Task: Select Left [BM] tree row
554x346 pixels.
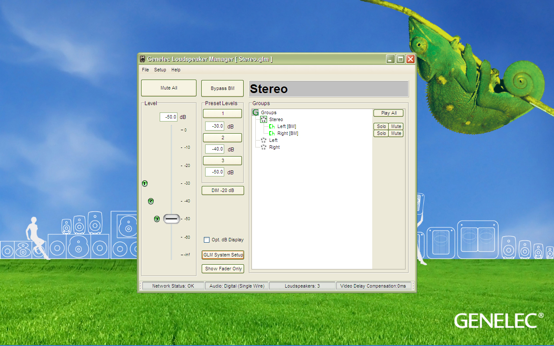Action: coord(287,126)
